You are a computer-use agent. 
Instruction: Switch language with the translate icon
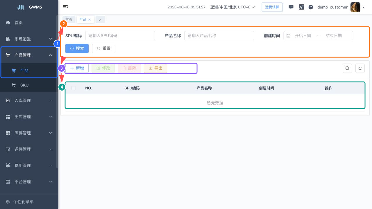(x=301, y=7)
